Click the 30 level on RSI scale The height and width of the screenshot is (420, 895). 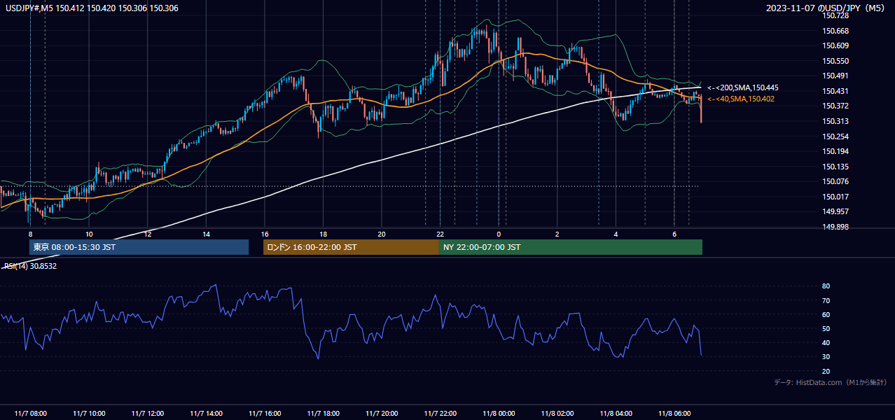826,357
